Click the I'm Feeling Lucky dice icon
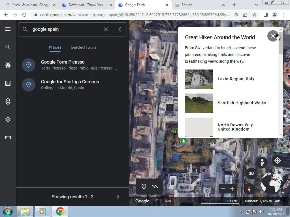The image size is (290, 217). tap(8, 83)
